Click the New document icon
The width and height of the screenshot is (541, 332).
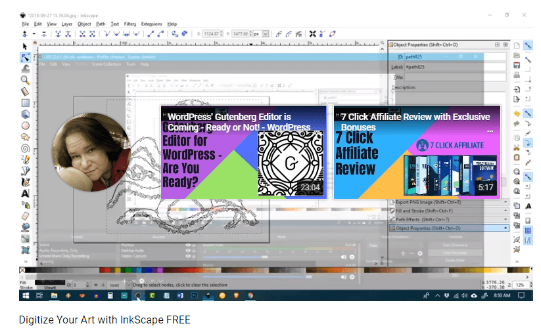pyautogui.click(x=517, y=45)
